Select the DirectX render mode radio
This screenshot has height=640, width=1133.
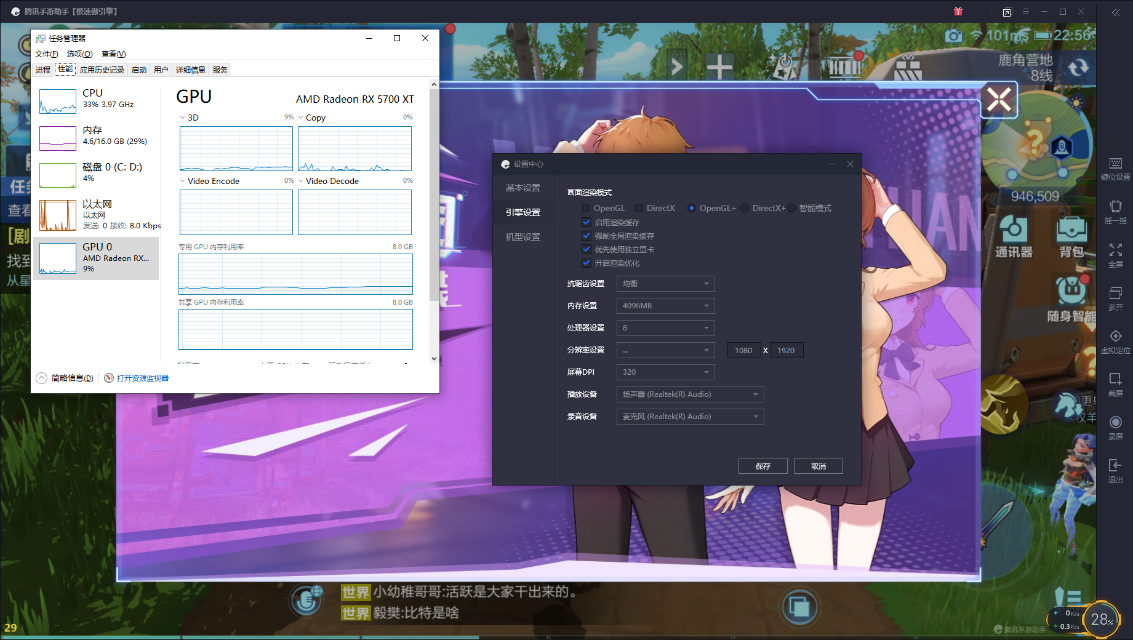tap(639, 208)
